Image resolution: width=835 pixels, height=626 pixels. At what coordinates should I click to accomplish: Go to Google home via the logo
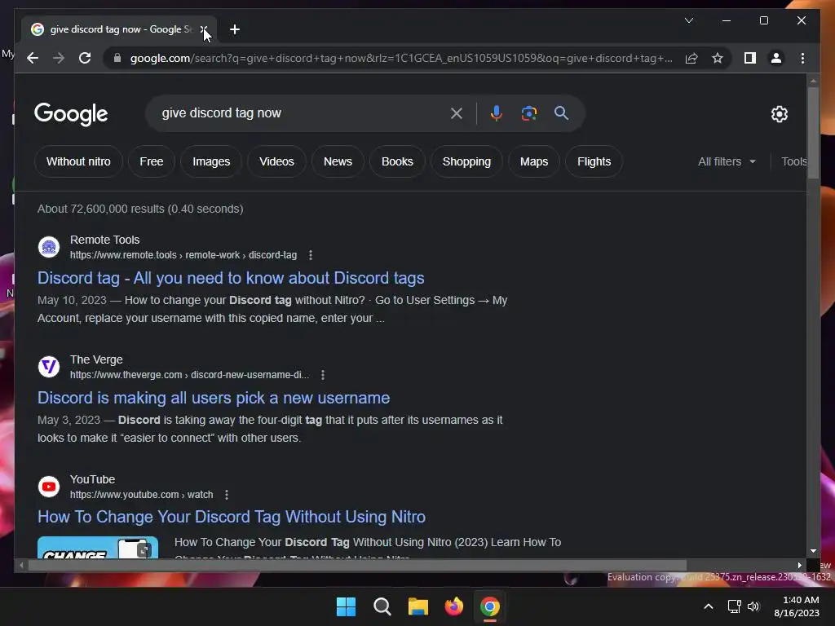(71, 113)
